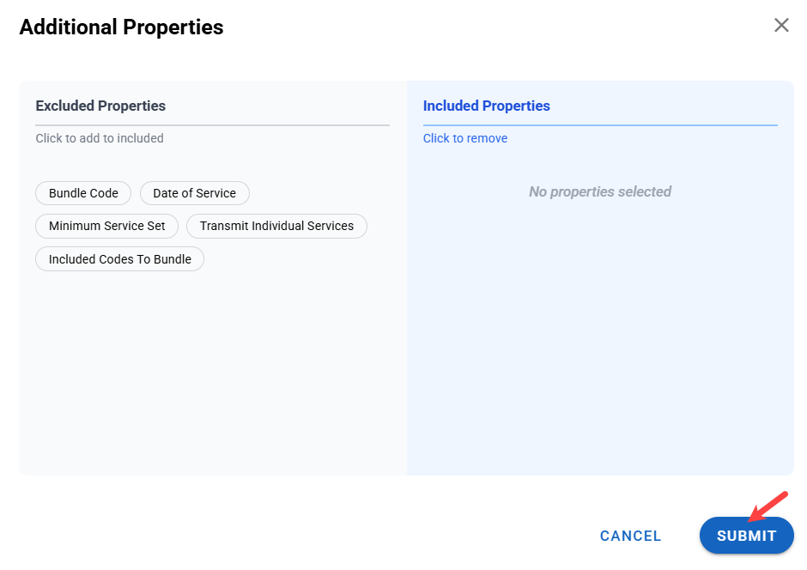Click the 'Click to remove' hint text

[x=464, y=138]
